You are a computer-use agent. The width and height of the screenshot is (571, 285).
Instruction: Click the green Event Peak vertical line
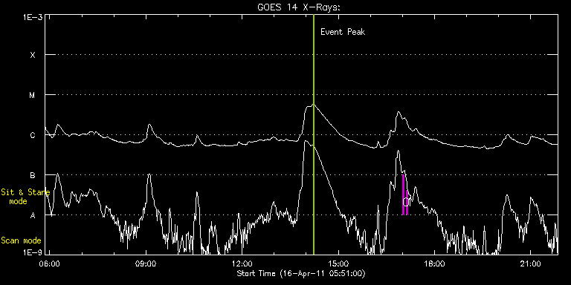[314, 134]
